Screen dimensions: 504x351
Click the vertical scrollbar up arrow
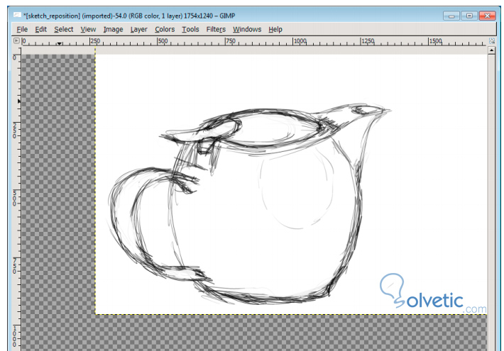click(491, 50)
